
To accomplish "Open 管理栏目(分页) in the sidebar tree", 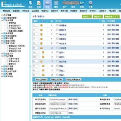I will pyautogui.click(x=15, y=26).
